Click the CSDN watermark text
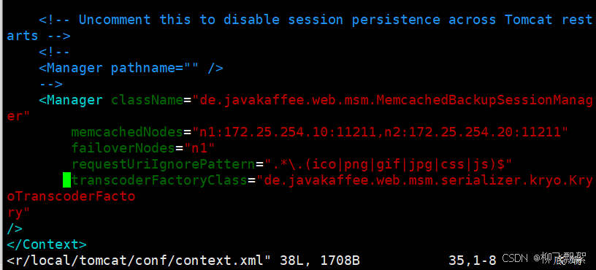Screen dimensions: 596x270 pyautogui.click(x=515, y=258)
